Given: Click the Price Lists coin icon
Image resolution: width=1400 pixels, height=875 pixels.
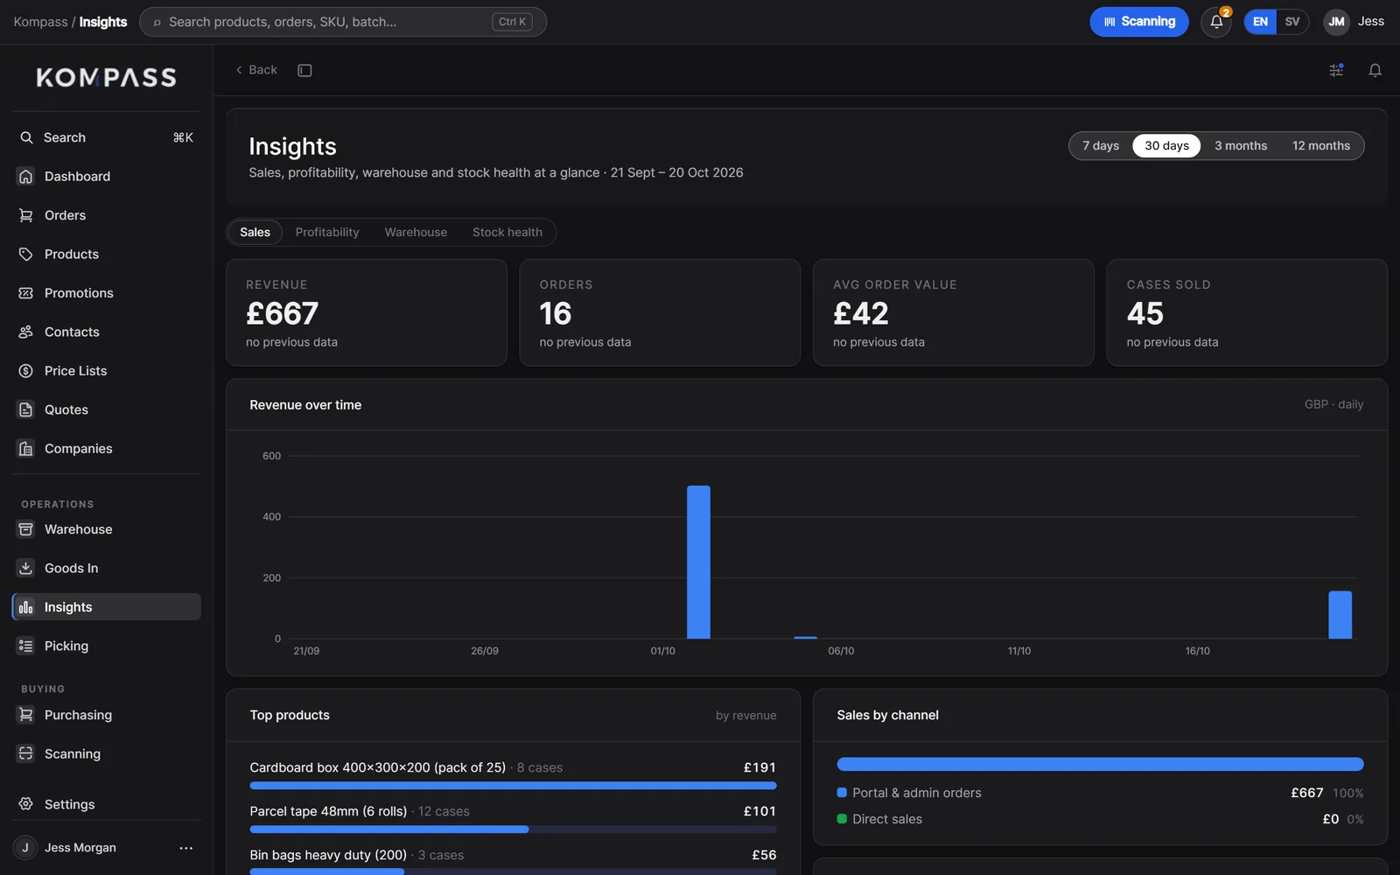Looking at the screenshot, I should [26, 371].
